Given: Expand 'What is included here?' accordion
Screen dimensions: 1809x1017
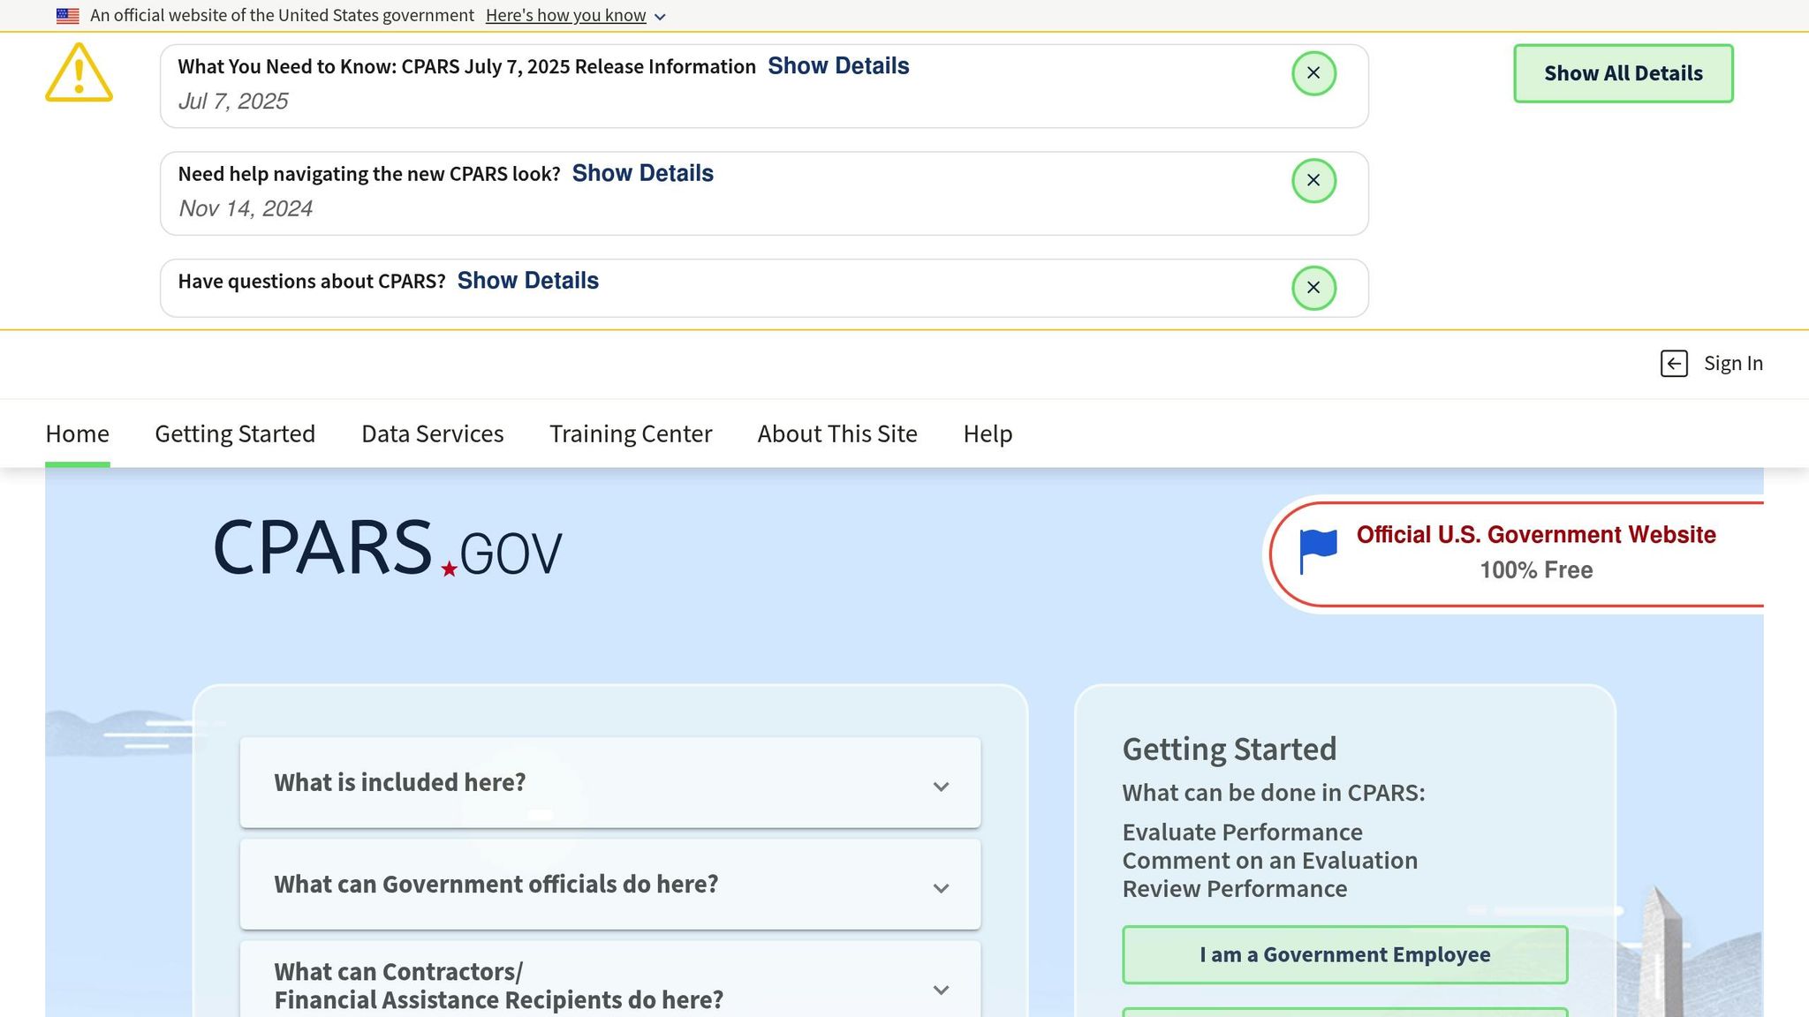Looking at the screenshot, I should [x=610, y=783].
